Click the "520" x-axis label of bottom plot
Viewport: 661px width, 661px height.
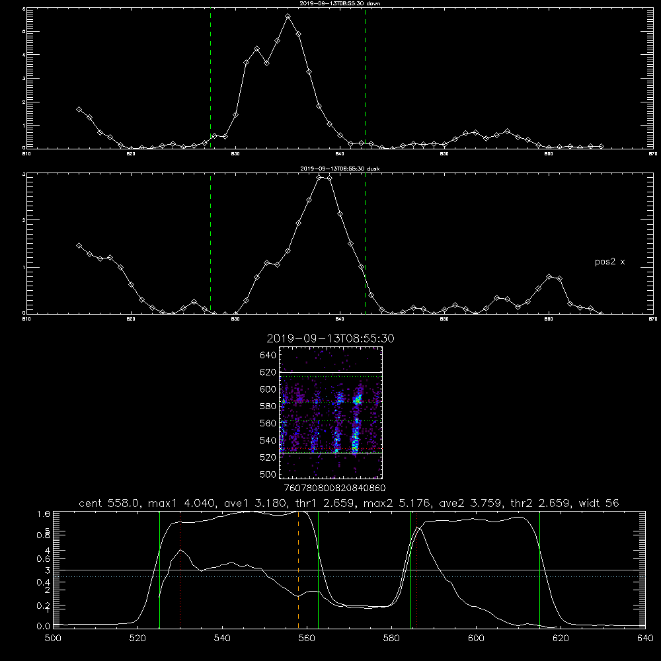[x=137, y=639]
